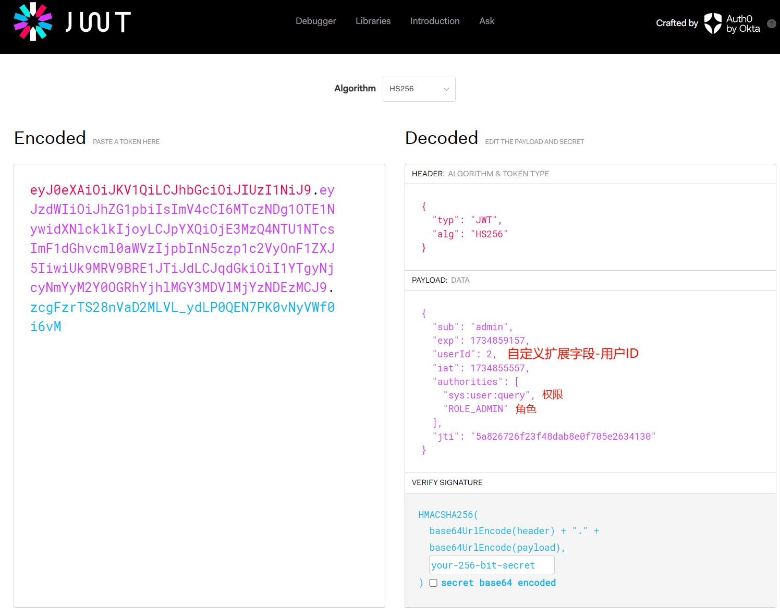Click the base64UrlEncode(header) line
The height and width of the screenshot is (616, 780).
[x=514, y=531]
